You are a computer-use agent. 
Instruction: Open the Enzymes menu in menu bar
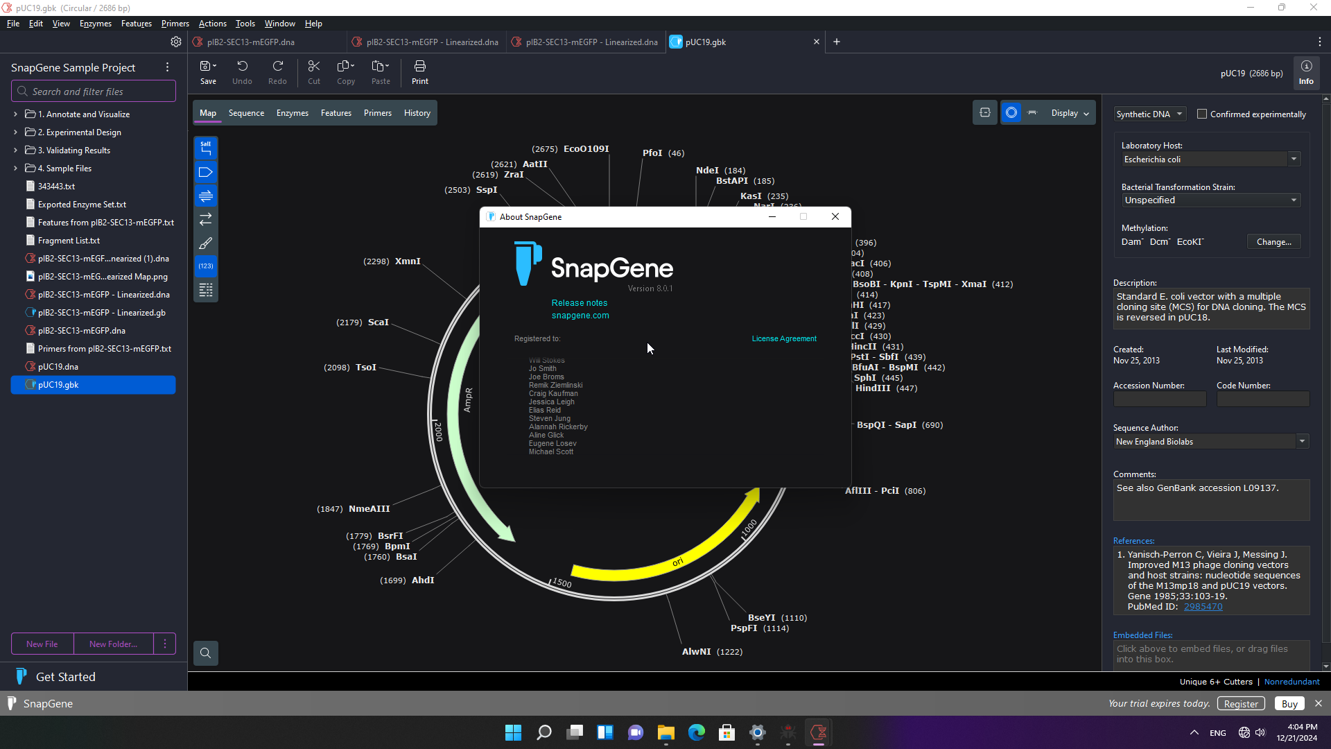tap(96, 24)
